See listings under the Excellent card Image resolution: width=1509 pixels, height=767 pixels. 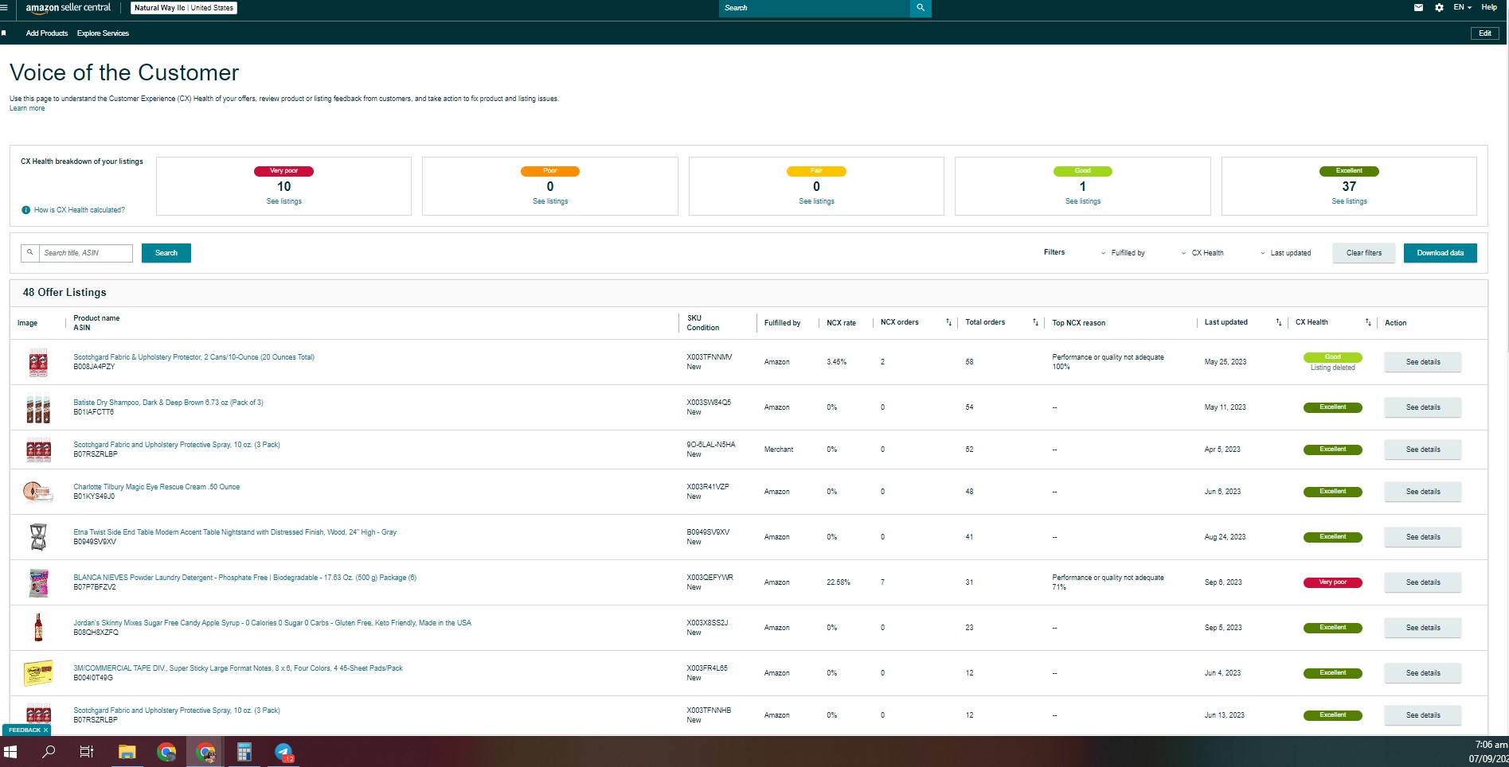pos(1350,201)
